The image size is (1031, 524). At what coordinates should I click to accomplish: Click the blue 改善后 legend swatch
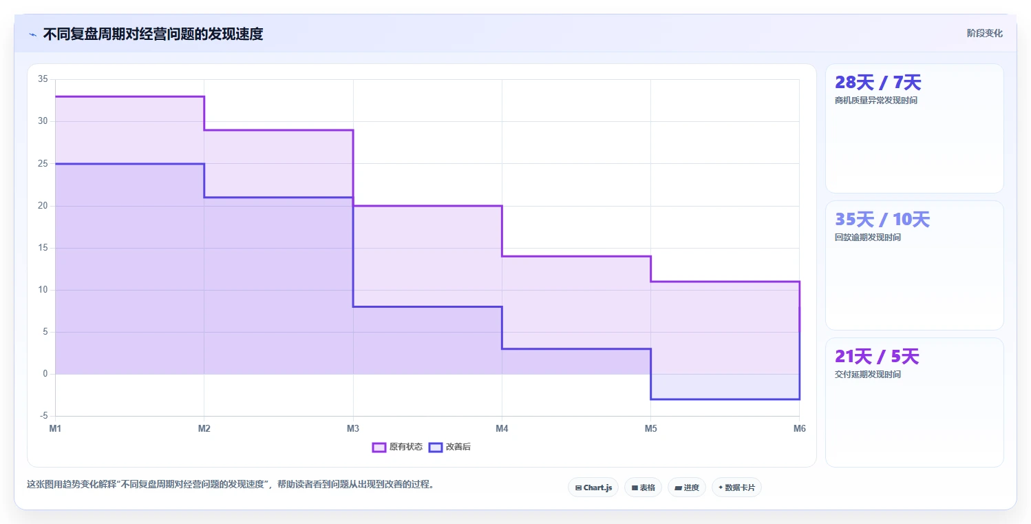[435, 447]
